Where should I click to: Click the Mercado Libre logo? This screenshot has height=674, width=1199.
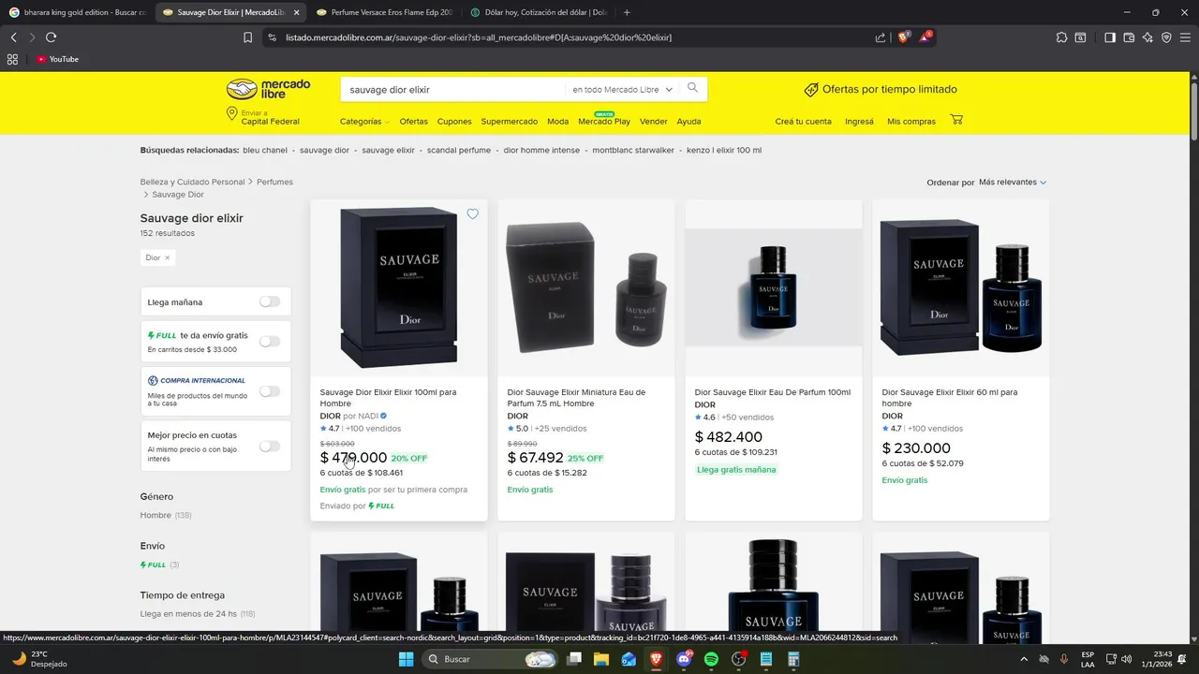pyautogui.click(x=268, y=89)
